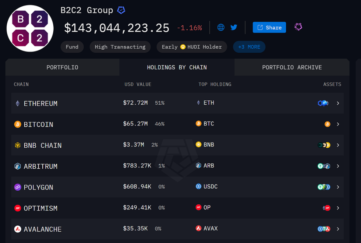Click the Optimism chain icon
361x243 pixels.
[x=18, y=208]
